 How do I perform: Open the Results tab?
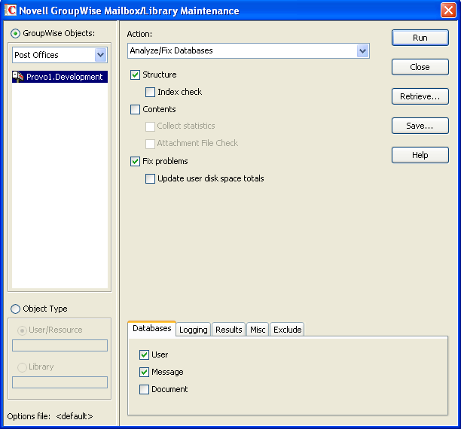pos(228,330)
